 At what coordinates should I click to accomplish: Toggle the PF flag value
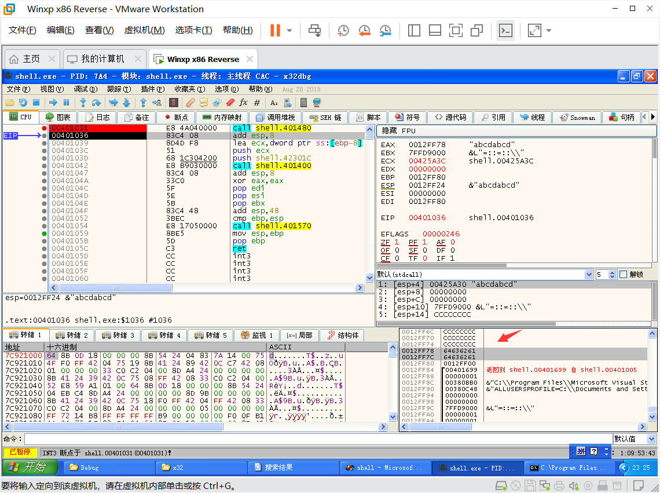click(424, 242)
